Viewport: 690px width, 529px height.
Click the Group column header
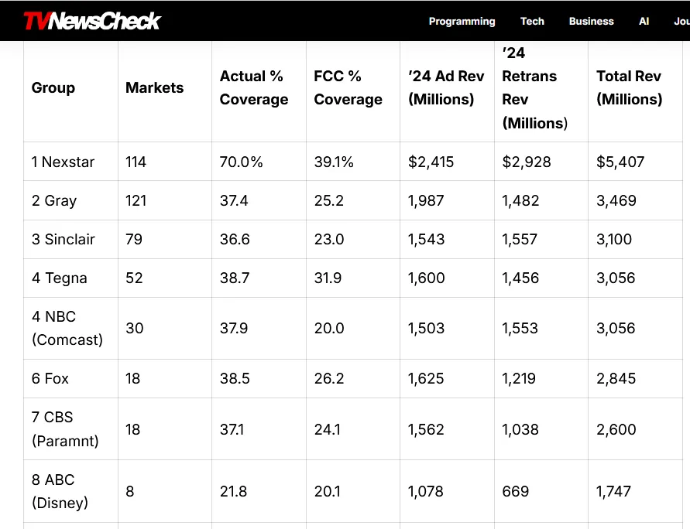pyautogui.click(x=53, y=88)
